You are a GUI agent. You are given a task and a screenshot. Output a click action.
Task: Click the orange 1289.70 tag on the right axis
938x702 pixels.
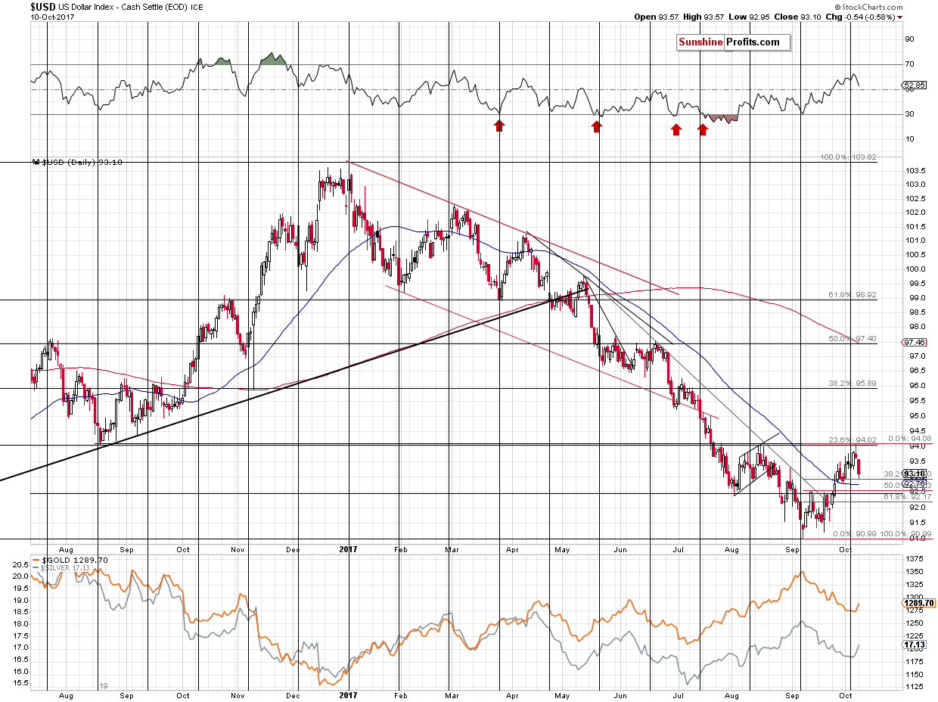tap(918, 604)
